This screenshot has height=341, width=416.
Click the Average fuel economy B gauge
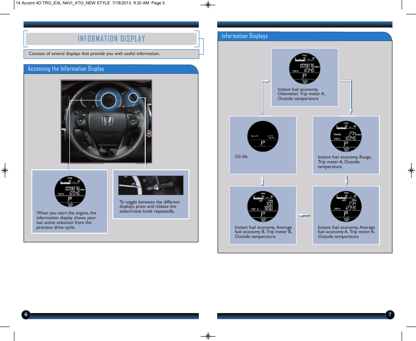pos(263,207)
